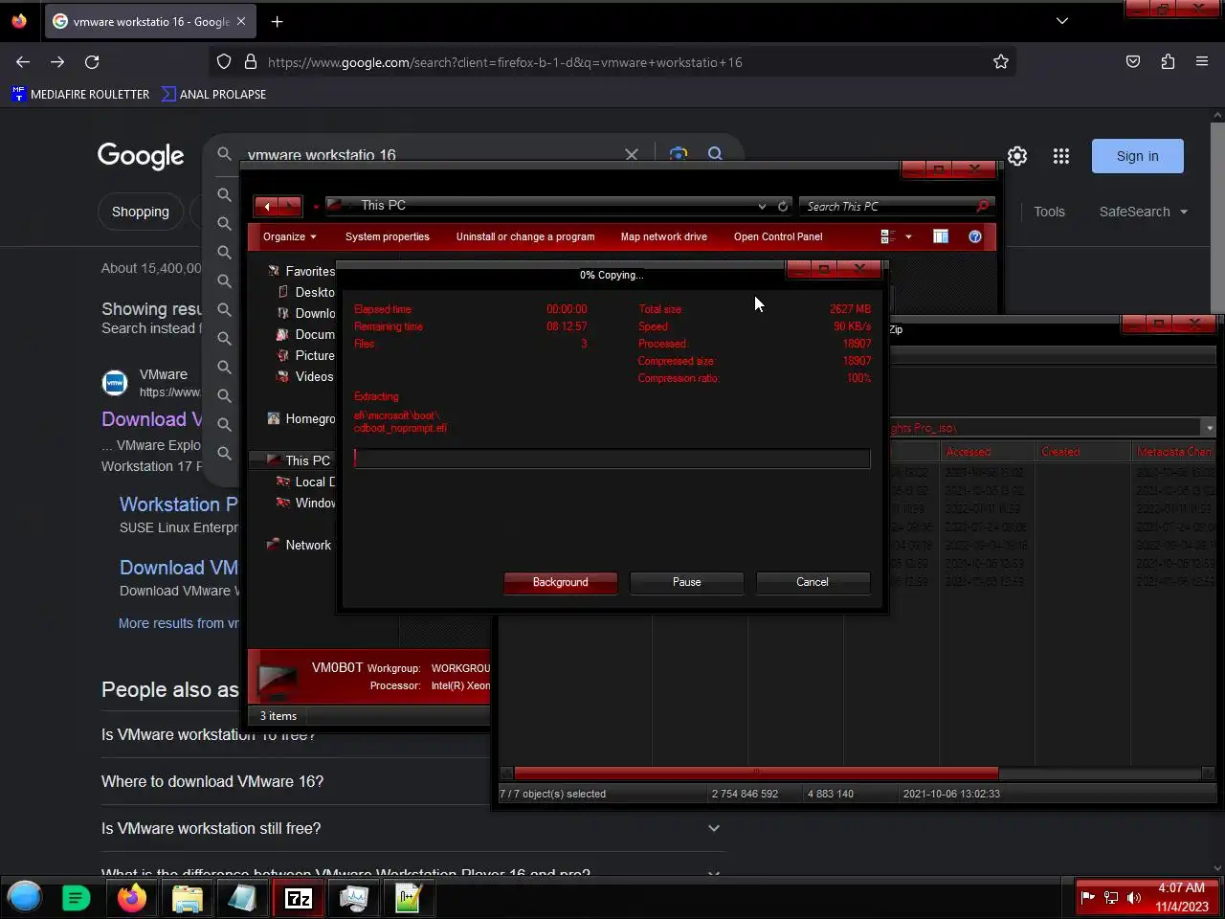
Task: Click 7-Zip horizontal scrollbar thumb
Action: 756,773
